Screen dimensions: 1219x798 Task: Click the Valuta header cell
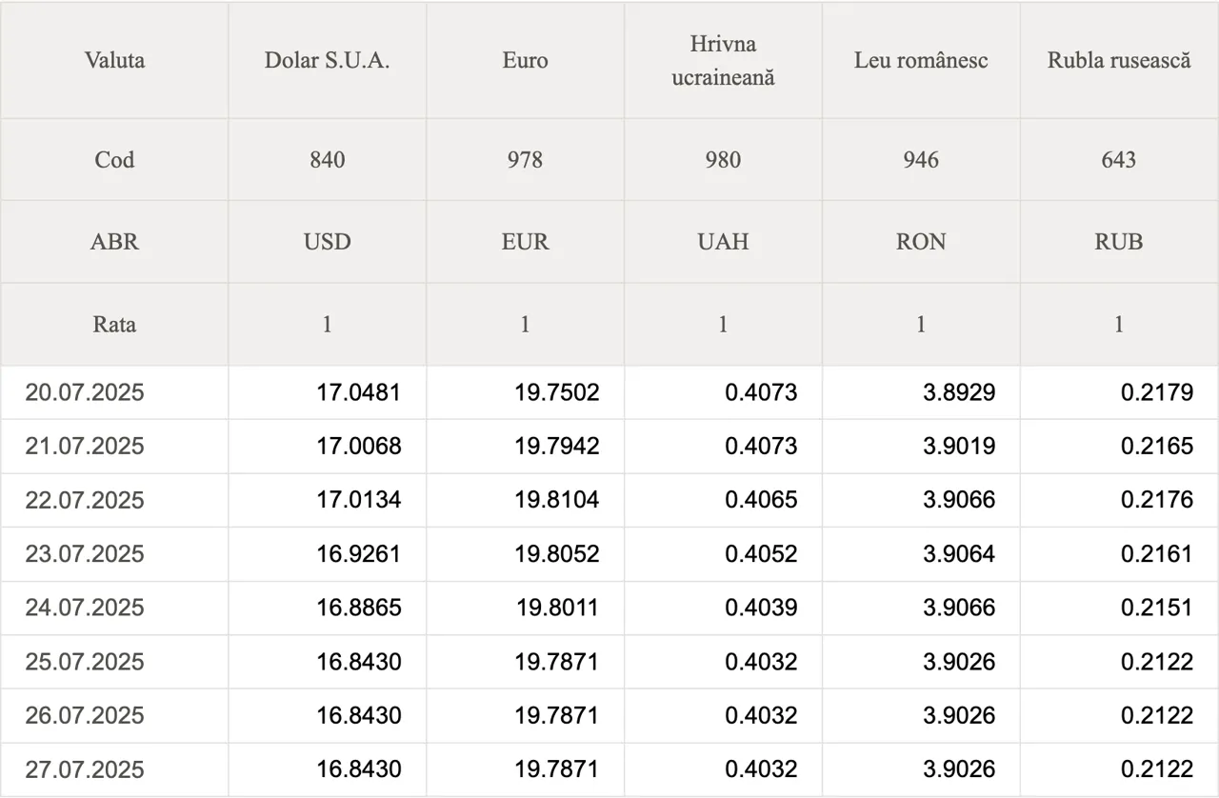tap(114, 61)
